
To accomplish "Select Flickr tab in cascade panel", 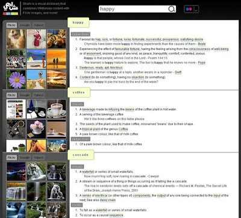I will (11, 158).
